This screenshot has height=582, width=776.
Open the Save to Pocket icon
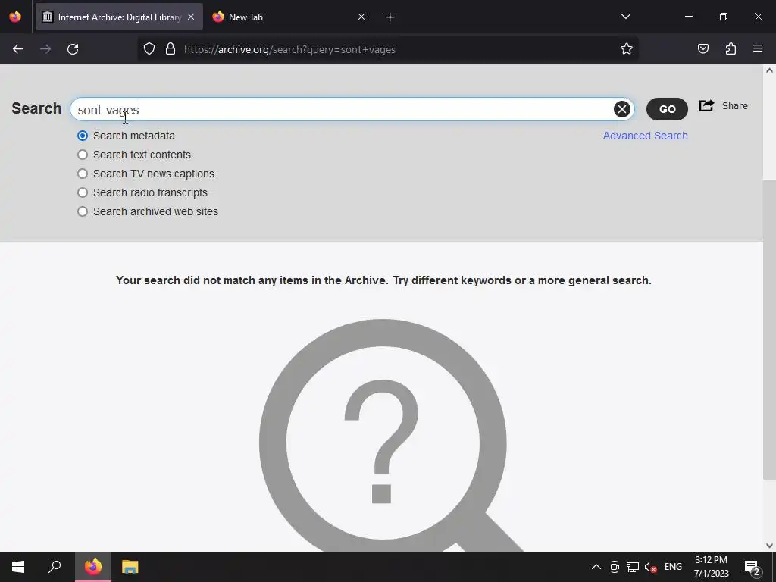pyautogui.click(x=702, y=49)
